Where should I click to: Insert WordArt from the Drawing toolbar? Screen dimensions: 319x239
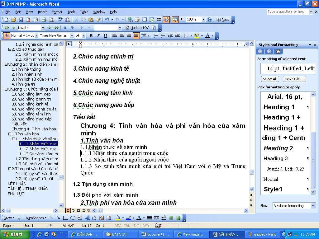(87, 218)
